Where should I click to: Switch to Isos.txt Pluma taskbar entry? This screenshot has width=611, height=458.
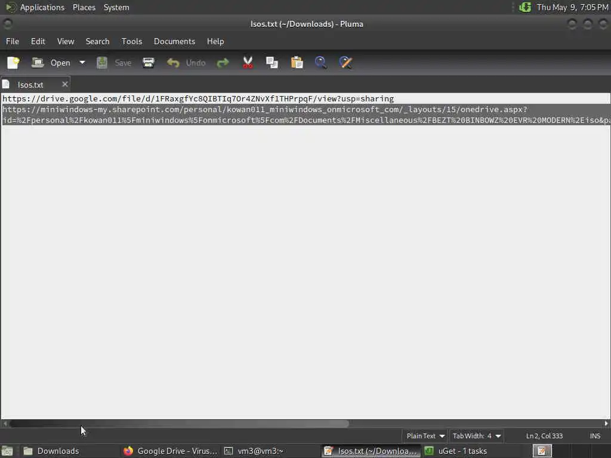(371, 451)
